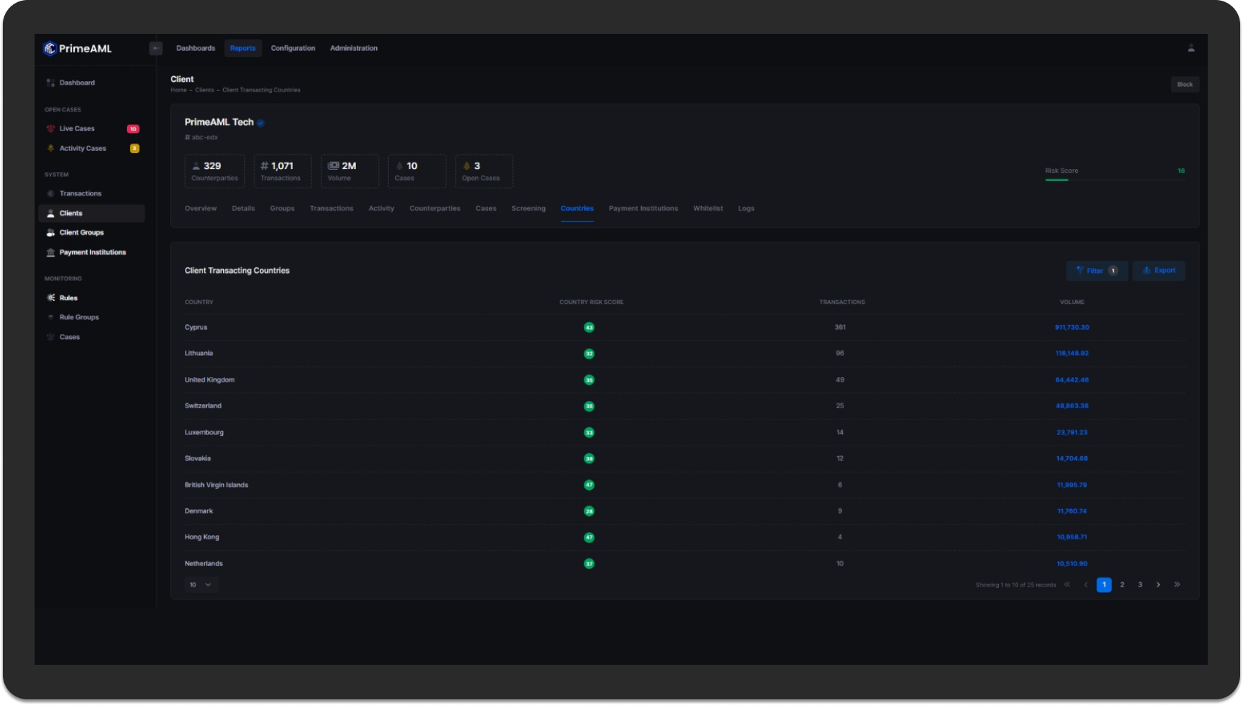Click the Live Cases icon
This screenshot has height=705, width=1243.
(x=51, y=129)
